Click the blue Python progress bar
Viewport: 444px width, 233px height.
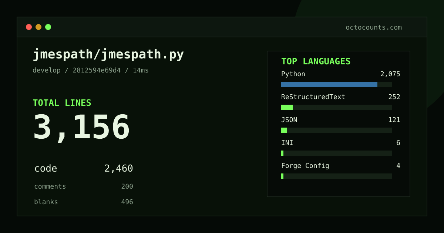pyautogui.click(x=329, y=84)
